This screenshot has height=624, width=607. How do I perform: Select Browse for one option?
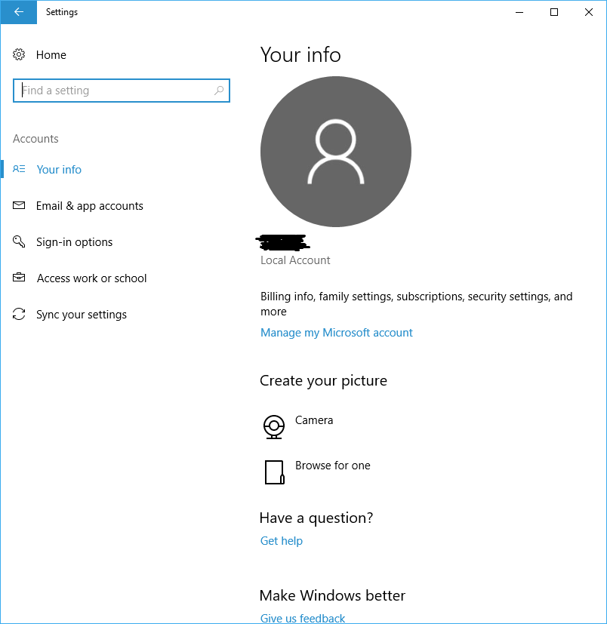coord(333,466)
